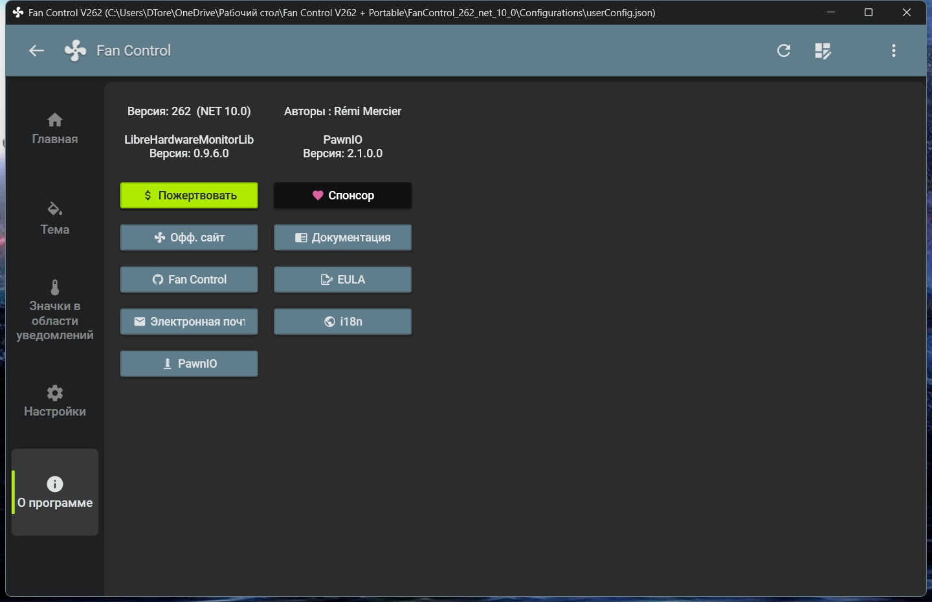Open the i18n translation button
The image size is (932, 602).
coord(342,322)
